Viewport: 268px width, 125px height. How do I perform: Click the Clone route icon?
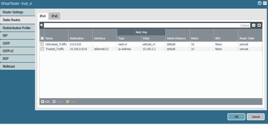pyautogui.click(x=71, y=102)
